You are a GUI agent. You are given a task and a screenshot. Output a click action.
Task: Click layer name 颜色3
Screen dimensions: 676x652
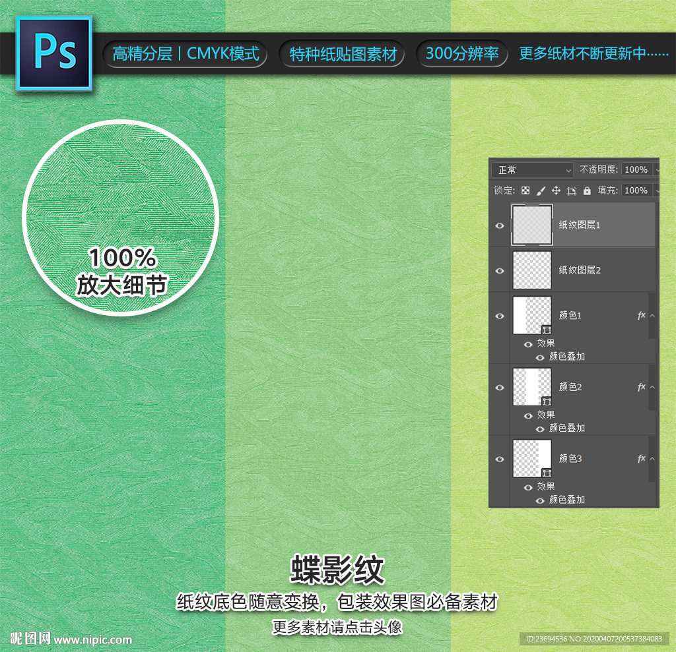tap(570, 458)
